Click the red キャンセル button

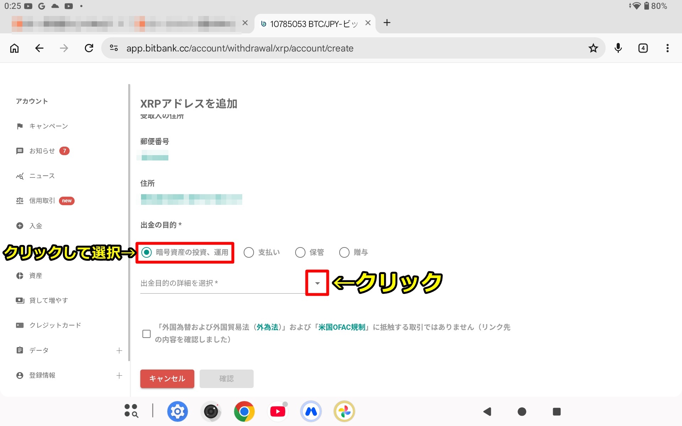pos(167,378)
